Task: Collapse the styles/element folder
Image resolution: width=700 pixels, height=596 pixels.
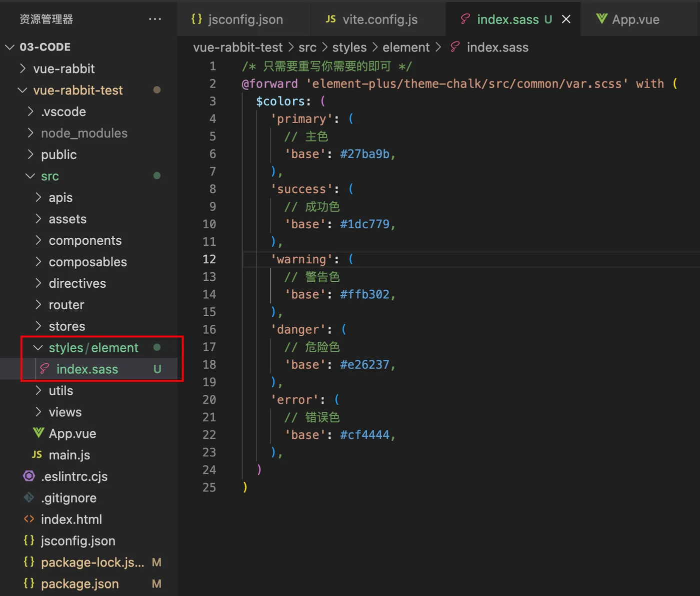Action: pyautogui.click(x=38, y=347)
